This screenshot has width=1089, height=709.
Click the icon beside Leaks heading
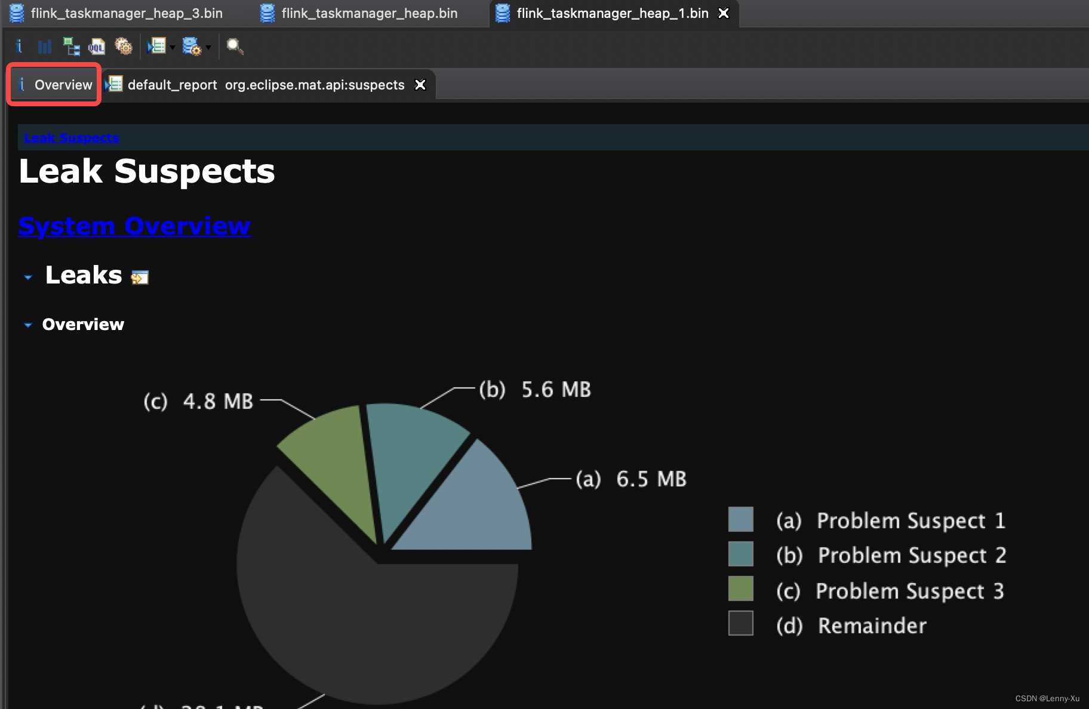(x=140, y=278)
